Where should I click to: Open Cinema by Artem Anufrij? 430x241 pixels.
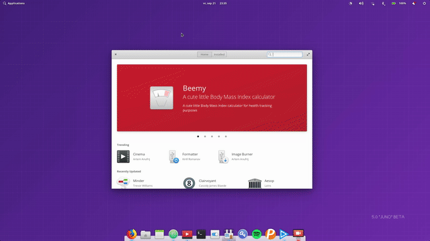[x=134, y=157]
